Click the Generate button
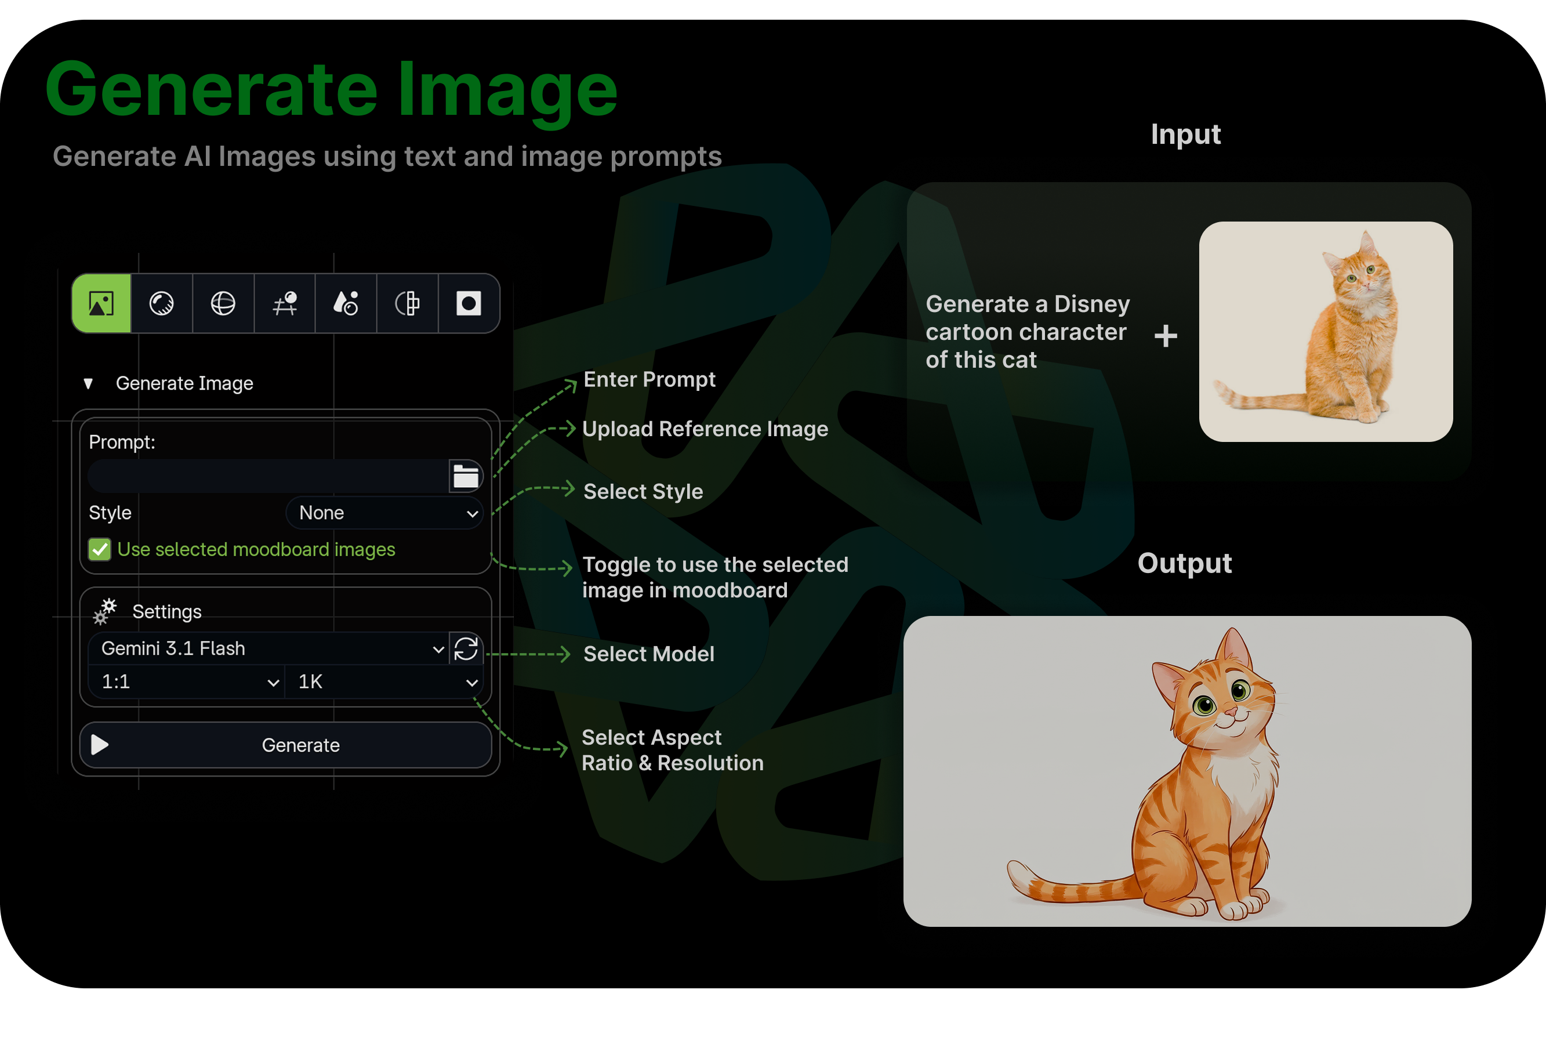 285,745
